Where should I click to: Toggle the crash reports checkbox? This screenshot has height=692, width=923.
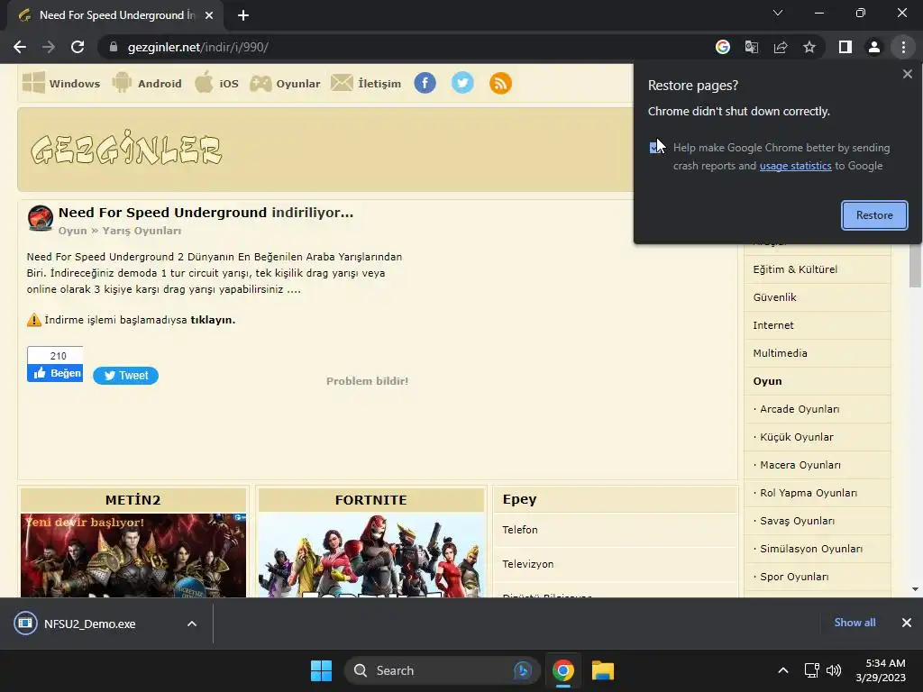[654, 147]
